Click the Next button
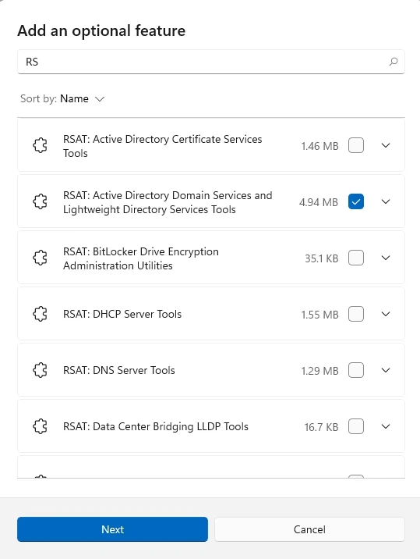 (x=112, y=529)
